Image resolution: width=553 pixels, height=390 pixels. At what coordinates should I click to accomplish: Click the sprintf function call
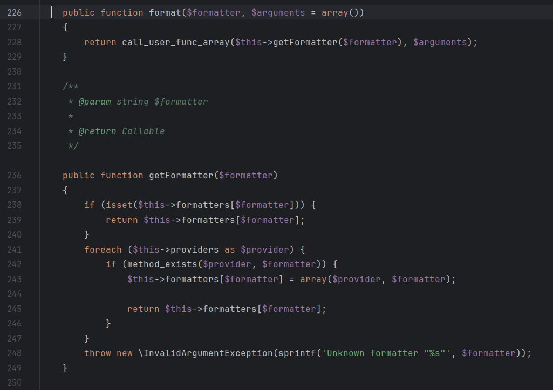click(297, 353)
